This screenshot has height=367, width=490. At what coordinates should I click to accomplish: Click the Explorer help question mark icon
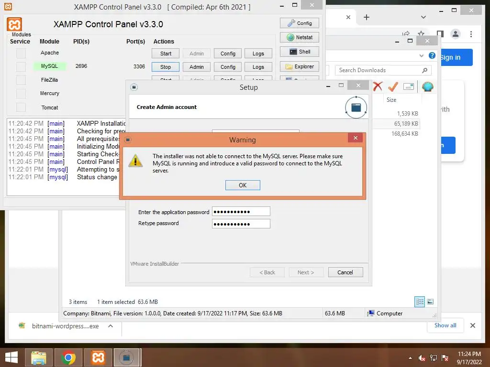pos(432,55)
